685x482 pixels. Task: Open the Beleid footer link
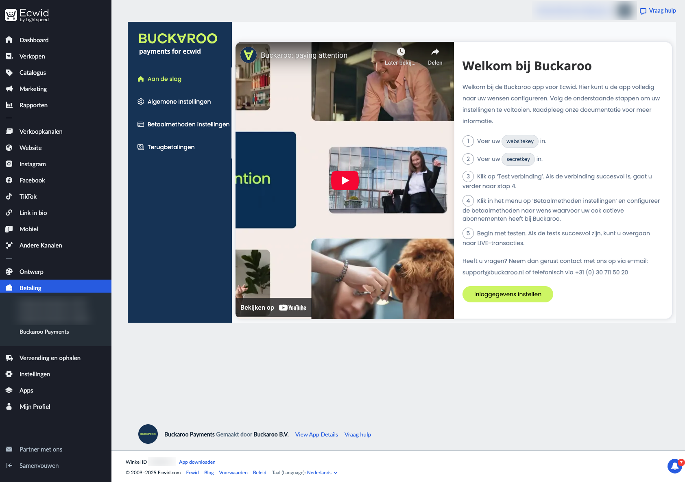[x=260, y=473]
